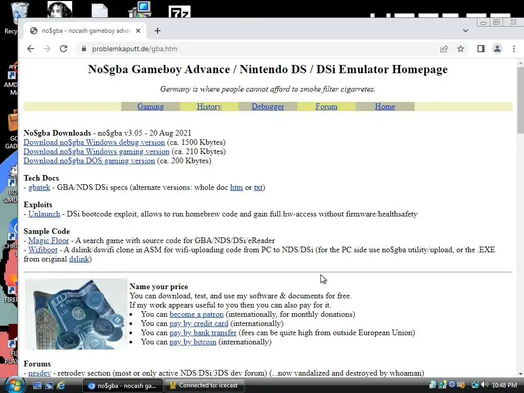Click Show Desktop in quick launch
Image resolution: width=524 pixels, height=393 pixels.
point(37,386)
